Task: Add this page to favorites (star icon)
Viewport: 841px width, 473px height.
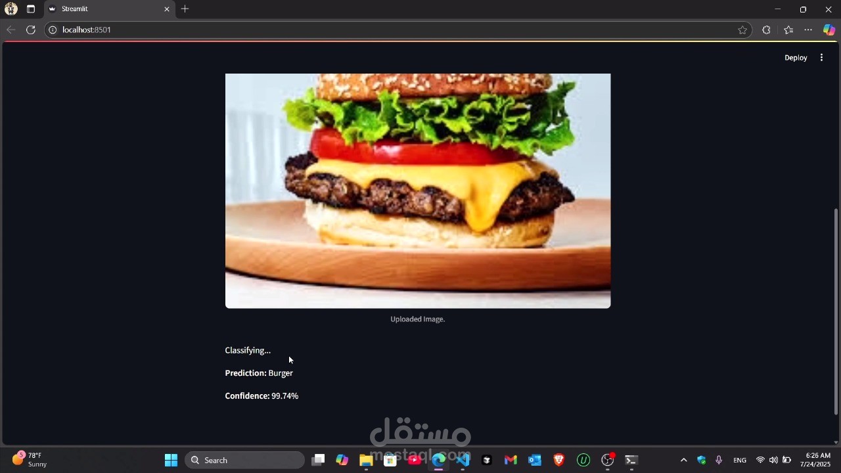Action: pos(742,30)
